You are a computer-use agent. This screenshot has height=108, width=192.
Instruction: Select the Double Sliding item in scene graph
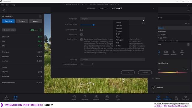[x=170, y=41]
